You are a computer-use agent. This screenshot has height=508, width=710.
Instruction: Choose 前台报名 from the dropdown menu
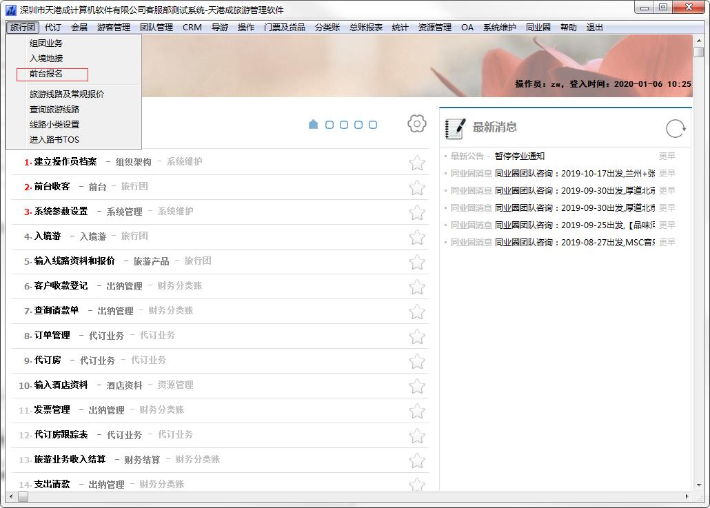click(x=46, y=74)
